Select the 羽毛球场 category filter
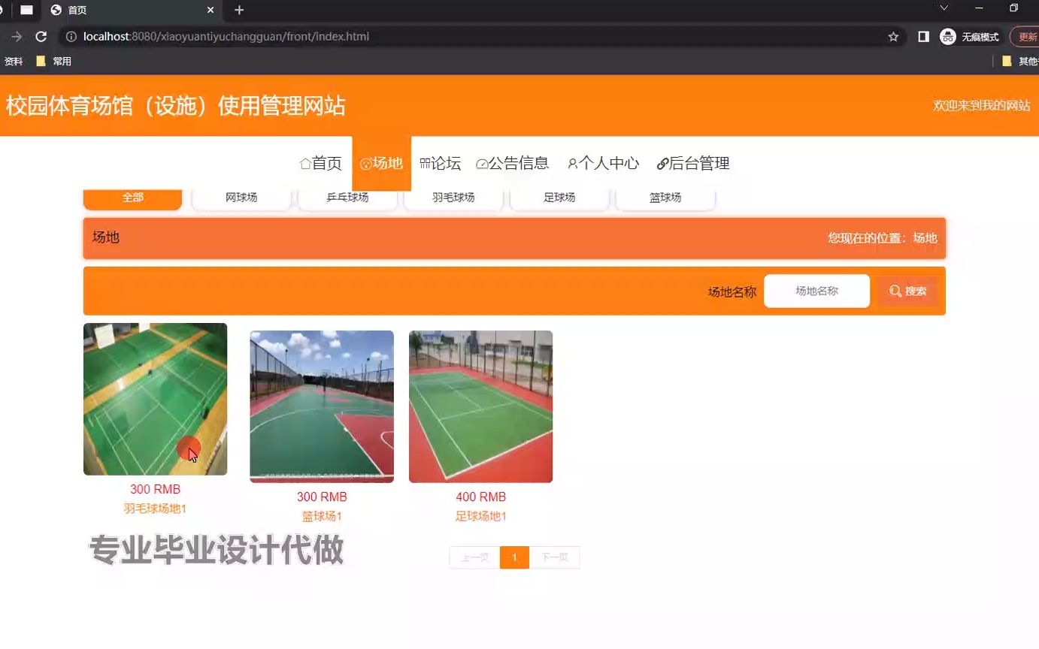The width and height of the screenshot is (1039, 649). pyautogui.click(x=453, y=197)
